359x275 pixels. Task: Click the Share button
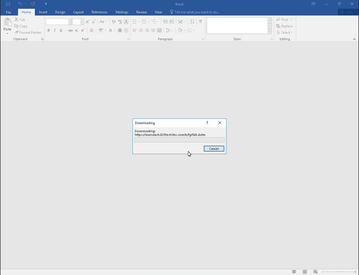pos(347,12)
